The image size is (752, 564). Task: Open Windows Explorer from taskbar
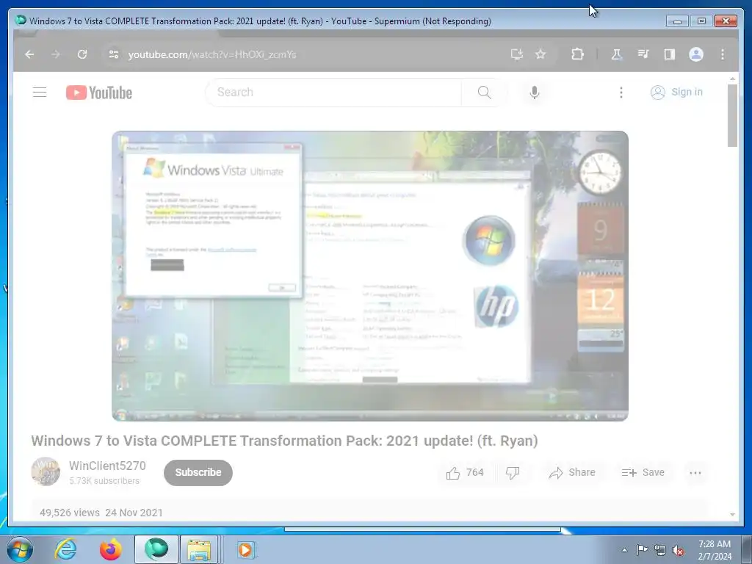(200, 549)
